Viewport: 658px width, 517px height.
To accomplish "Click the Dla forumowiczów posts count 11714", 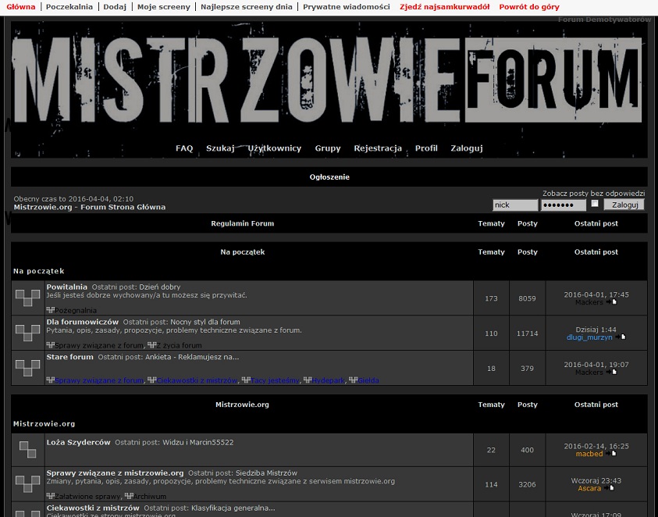I will (x=527, y=333).
